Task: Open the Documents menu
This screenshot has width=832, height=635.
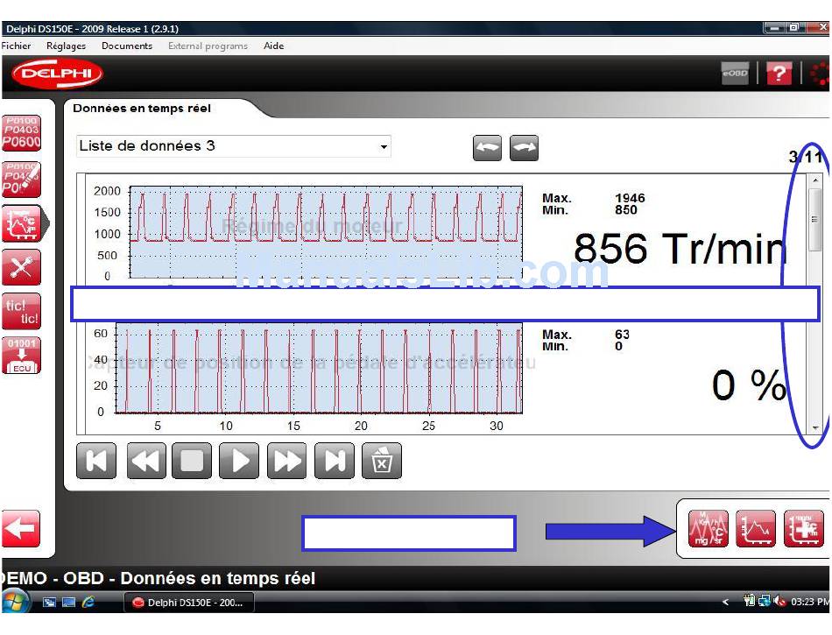Action: pyautogui.click(x=127, y=46)
